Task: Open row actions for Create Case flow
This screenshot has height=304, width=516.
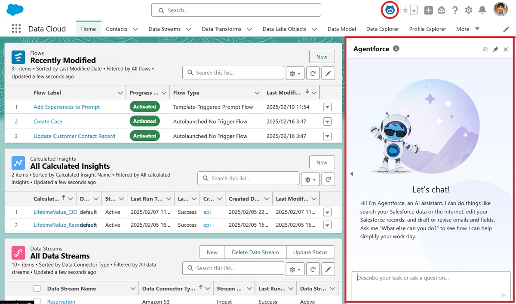Action: point(327,122)
